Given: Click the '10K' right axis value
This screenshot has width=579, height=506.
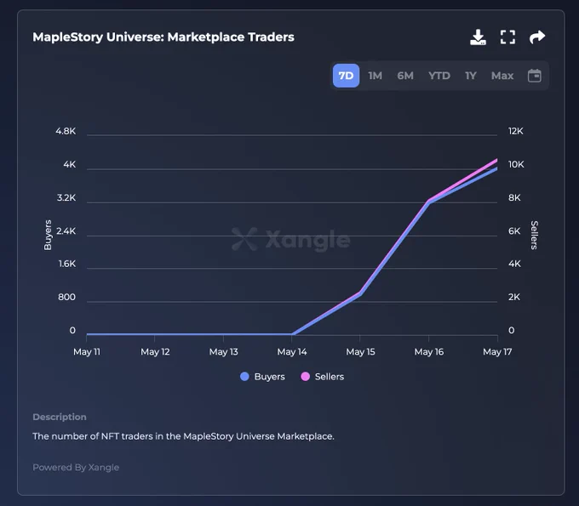Looking at the screenshot, I should pos(516,164).
